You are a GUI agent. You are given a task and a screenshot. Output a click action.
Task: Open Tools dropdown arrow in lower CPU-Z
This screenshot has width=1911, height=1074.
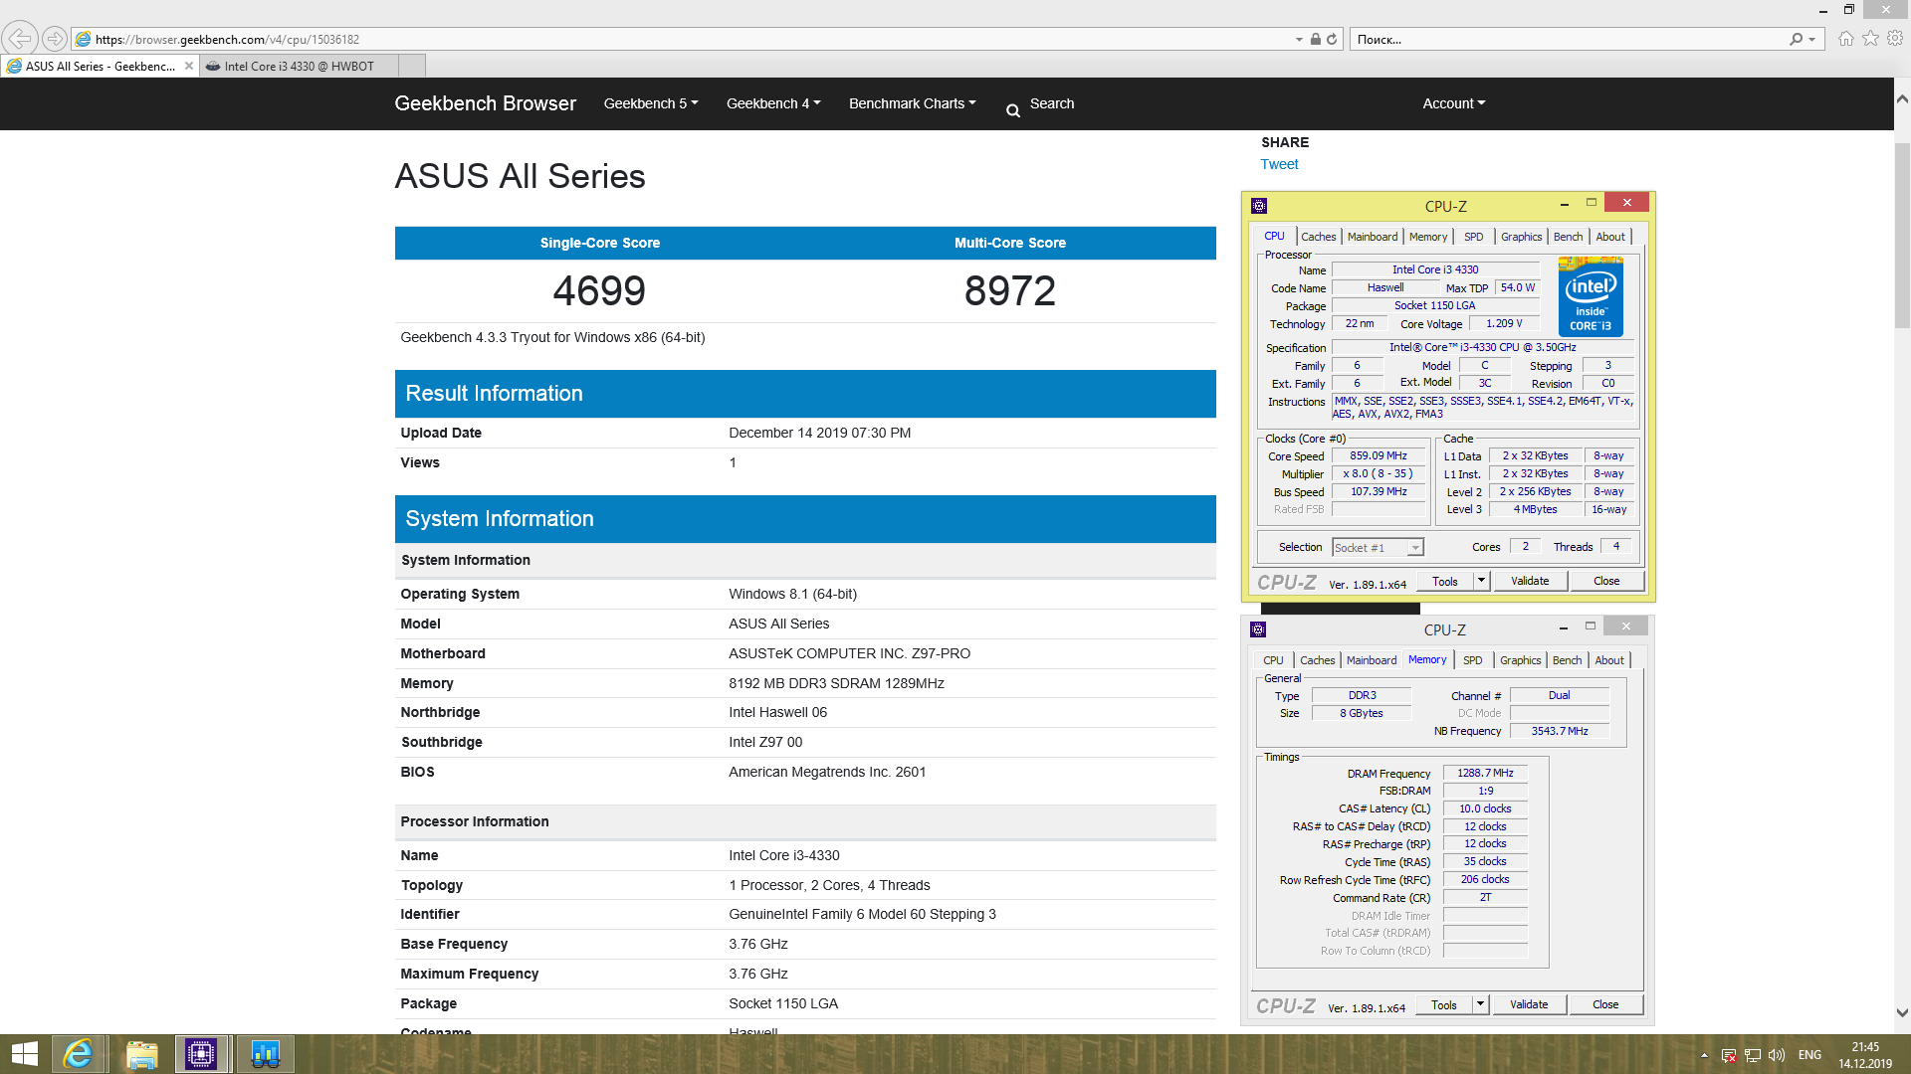[1480, 1004]
